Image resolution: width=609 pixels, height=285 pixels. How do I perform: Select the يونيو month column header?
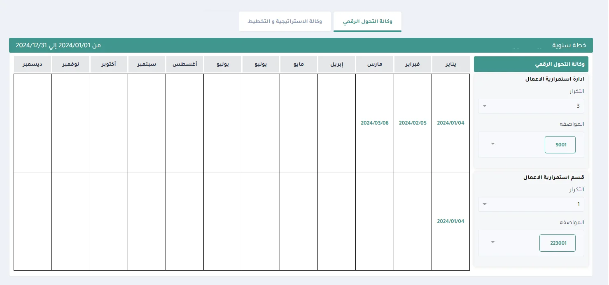click(x=261, y=65)
